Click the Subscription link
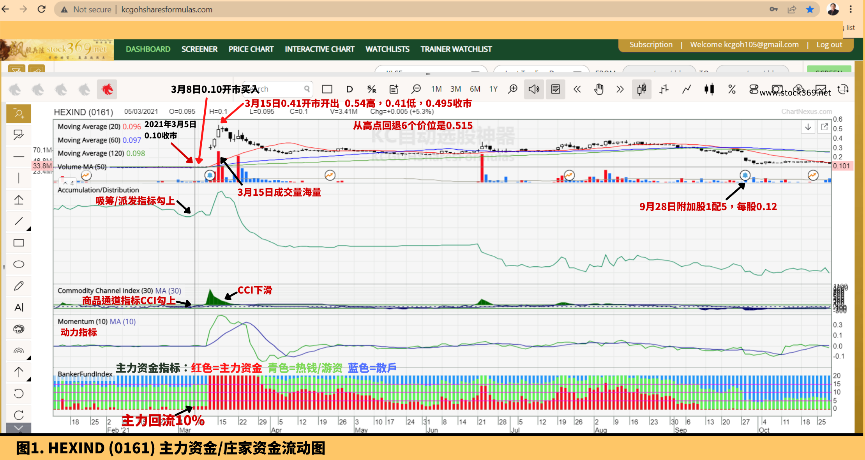The image size is (865, 460). pyautogui.click(x=651, y=45)
